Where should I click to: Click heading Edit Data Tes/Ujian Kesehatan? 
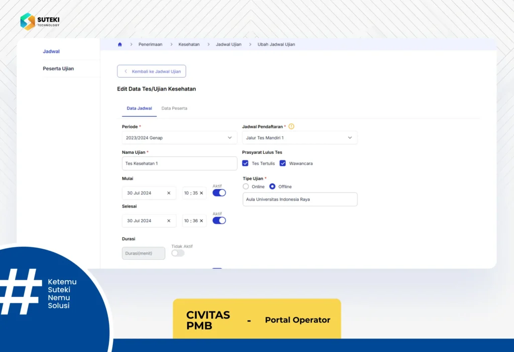point(157,89)
